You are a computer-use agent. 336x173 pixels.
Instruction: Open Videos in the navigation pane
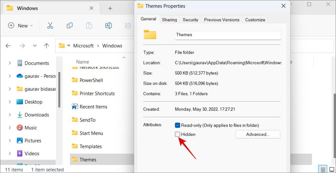28,154
